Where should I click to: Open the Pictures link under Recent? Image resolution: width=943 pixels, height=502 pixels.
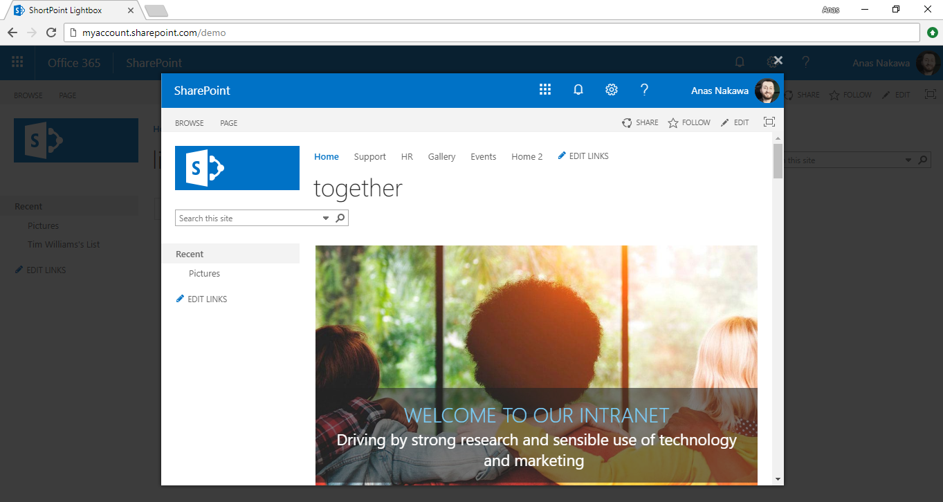click(x=204, y=273)
